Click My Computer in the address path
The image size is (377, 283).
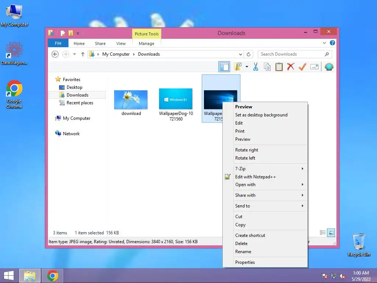[x=116, y=54]
